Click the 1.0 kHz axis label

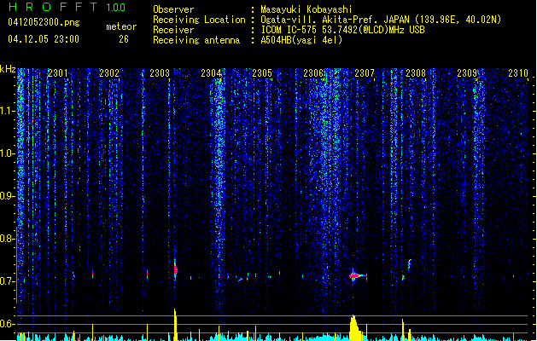click(x=8, y=153)
